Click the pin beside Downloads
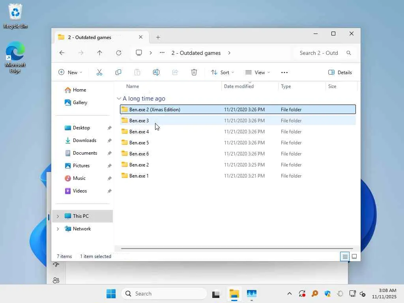404x303 pixels. pos(110,140)
